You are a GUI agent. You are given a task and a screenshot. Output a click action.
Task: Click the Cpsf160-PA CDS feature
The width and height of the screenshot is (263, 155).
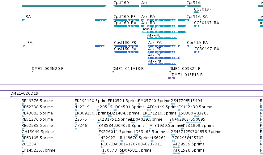(126, 52)
